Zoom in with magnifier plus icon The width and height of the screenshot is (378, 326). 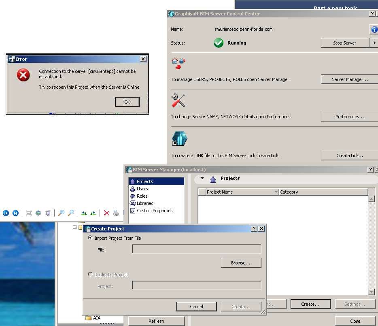click(x=61, y=213)
